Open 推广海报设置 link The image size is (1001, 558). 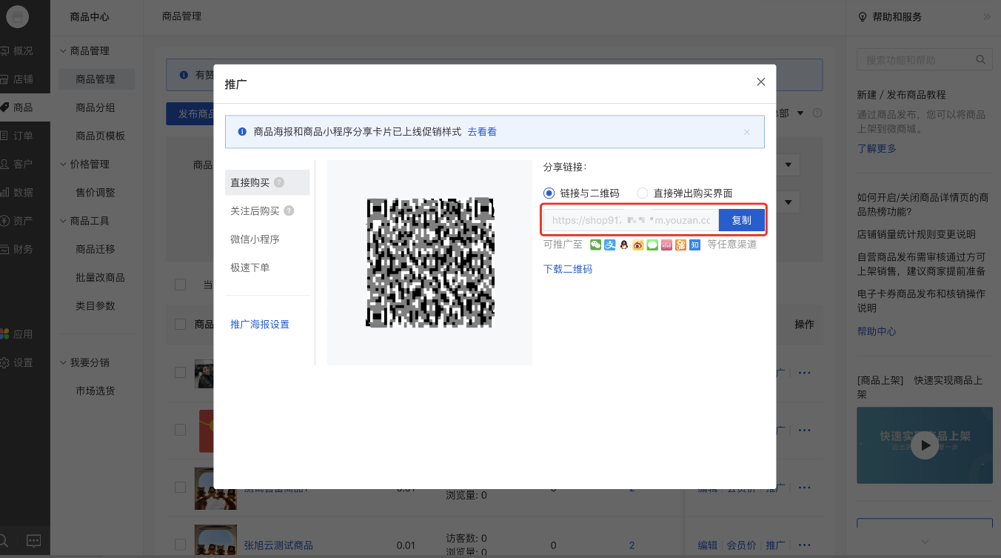[x=260, y=325]
